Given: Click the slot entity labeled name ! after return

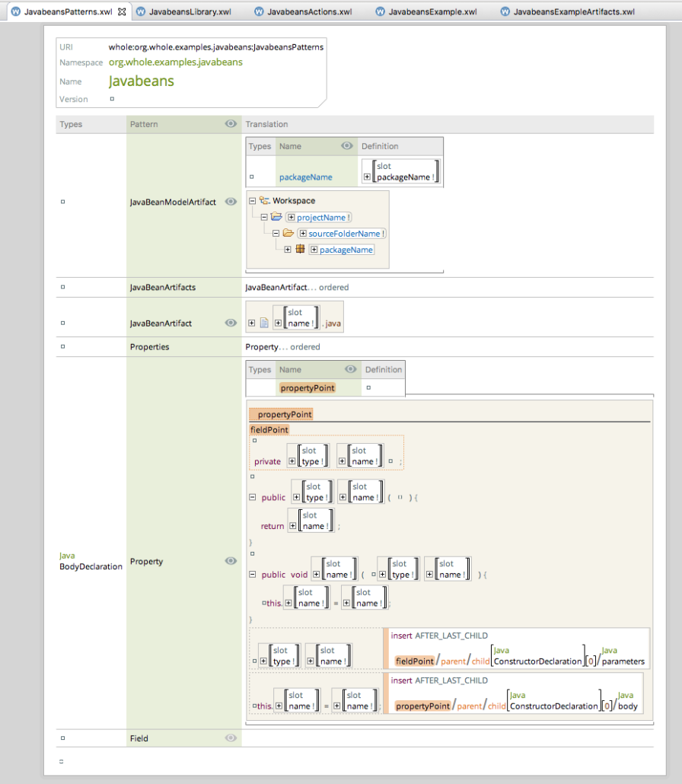Looking at the screenshot, I should [311, 520].
